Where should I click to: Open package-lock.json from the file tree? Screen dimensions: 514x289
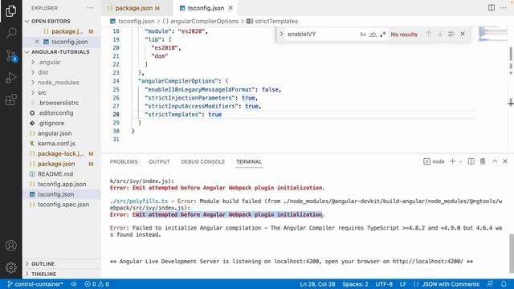[60, 153]
